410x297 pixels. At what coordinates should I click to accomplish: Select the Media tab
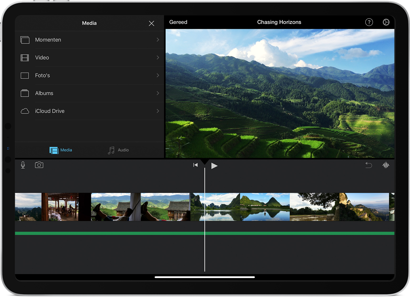click(61, 150)
